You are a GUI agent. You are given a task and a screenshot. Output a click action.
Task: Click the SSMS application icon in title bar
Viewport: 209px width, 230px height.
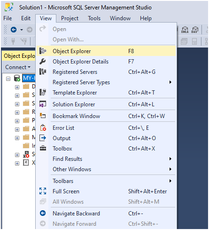click(x=9, y=7)
